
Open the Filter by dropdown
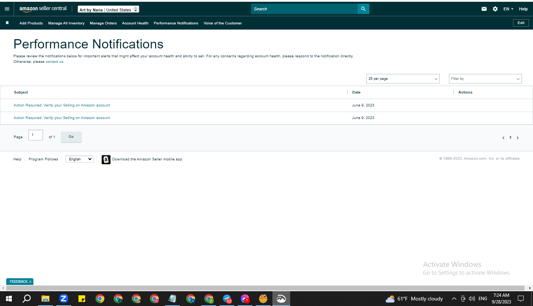pyautogui.click(x=485, y=79)
